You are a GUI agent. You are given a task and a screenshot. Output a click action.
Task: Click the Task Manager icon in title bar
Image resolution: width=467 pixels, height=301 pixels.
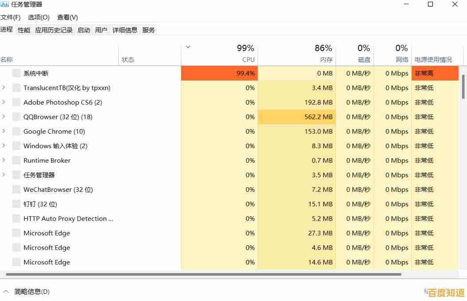click(x=5, y=4)
